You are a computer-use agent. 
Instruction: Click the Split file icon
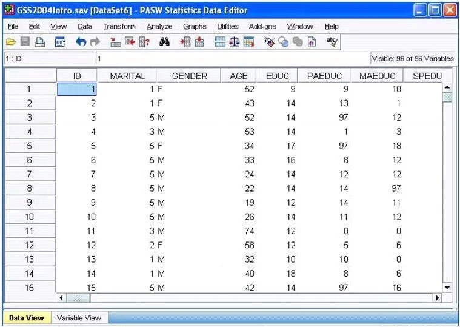coord(220,42)
